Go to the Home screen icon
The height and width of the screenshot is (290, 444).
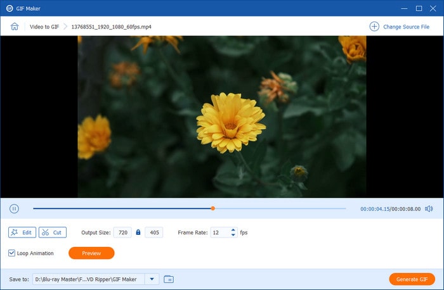tap(15, 27)
